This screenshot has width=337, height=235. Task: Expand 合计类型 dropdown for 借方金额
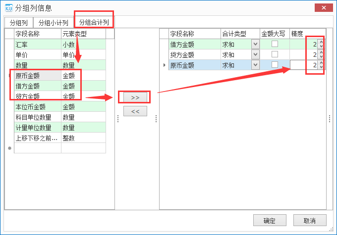click(255, 44)
